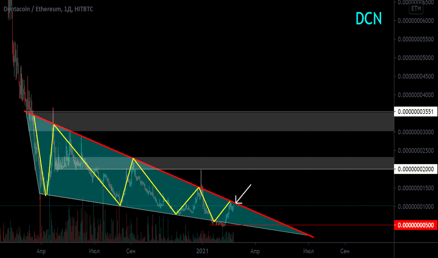This screenshot has width=438, height=258.
Task: Select the 0.00000002000 price label
Action: coord(415,169)
